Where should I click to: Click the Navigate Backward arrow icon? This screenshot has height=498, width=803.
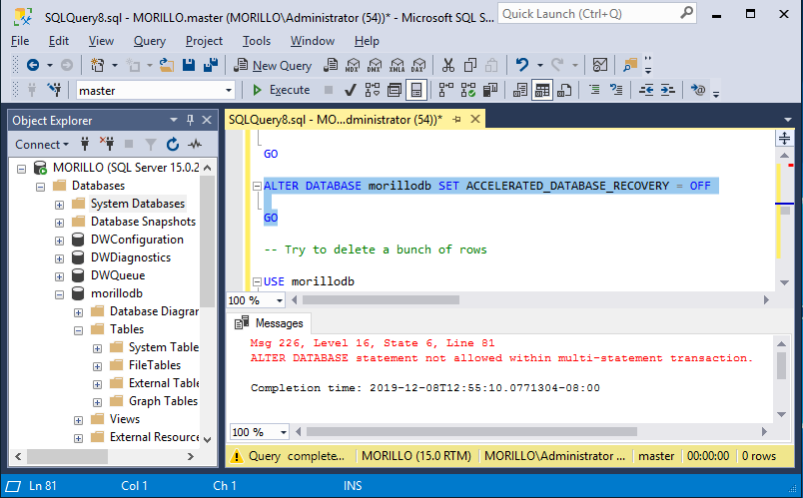tap(33, 65)
